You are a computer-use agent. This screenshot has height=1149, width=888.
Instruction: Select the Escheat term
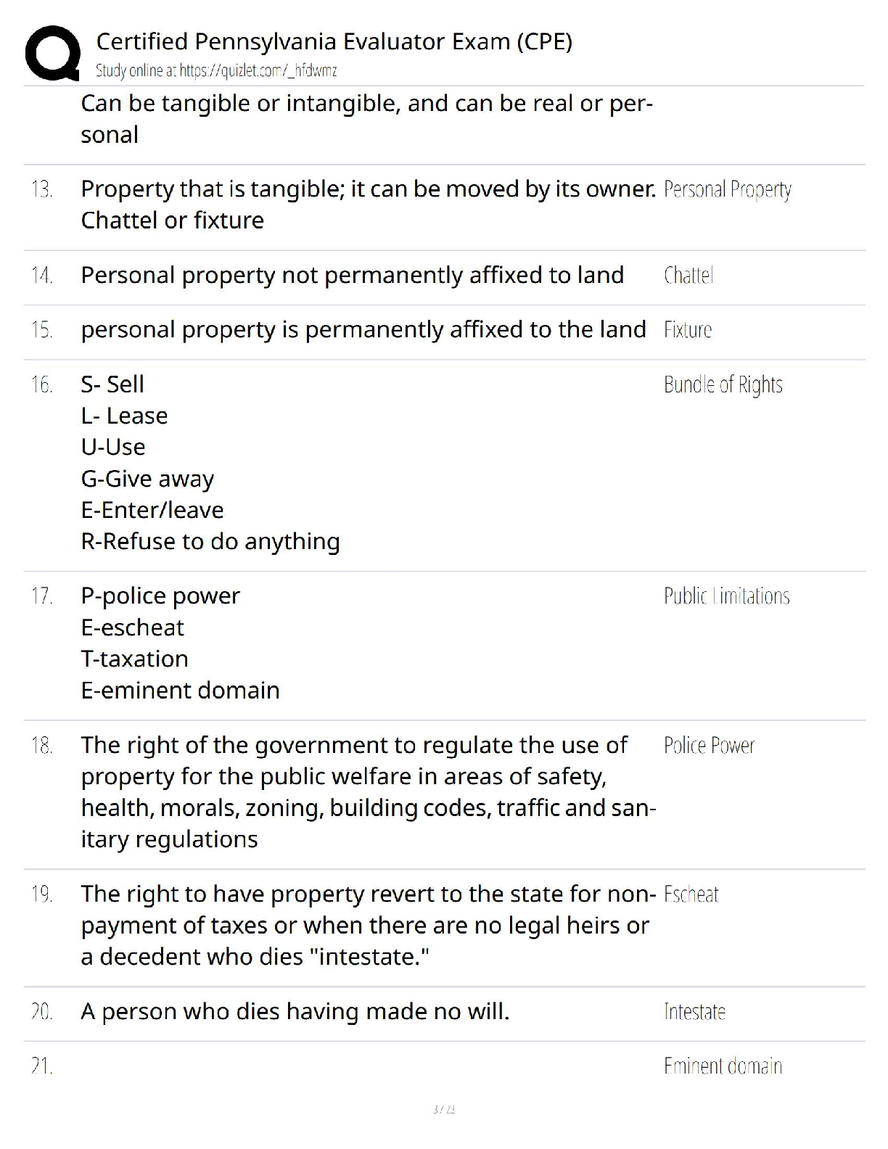[x=691, y=894]
